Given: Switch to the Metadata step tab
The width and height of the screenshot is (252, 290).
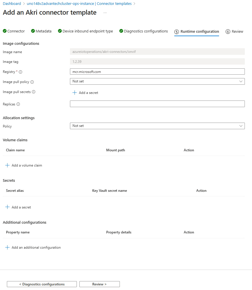Looking at the screenshot, I should [x=41, y=31].
